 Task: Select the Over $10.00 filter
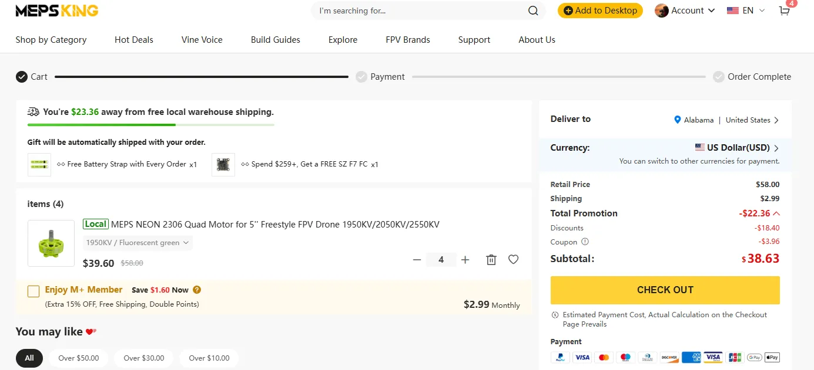pos(209,358)
